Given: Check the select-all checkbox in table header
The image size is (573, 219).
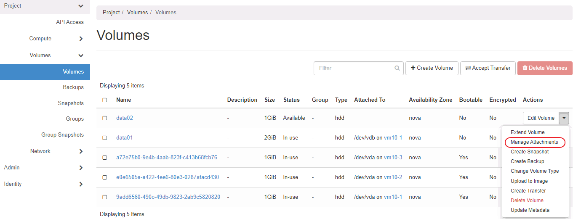Looking at the screenshot, I should coord(105,100).
